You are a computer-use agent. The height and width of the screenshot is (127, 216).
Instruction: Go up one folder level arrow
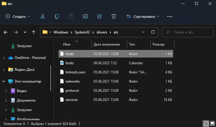[33, 32]
